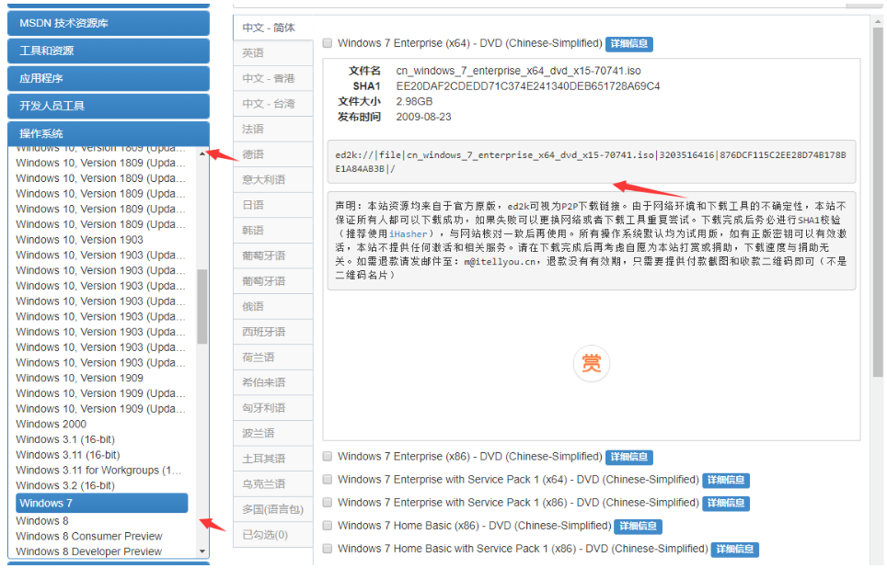The height and width of the screenshot is (568, 887).
Task: Click the orange 赏 reward icon
Action: 592,364
